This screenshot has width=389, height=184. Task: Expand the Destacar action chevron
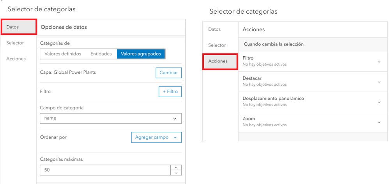[379, 82]
